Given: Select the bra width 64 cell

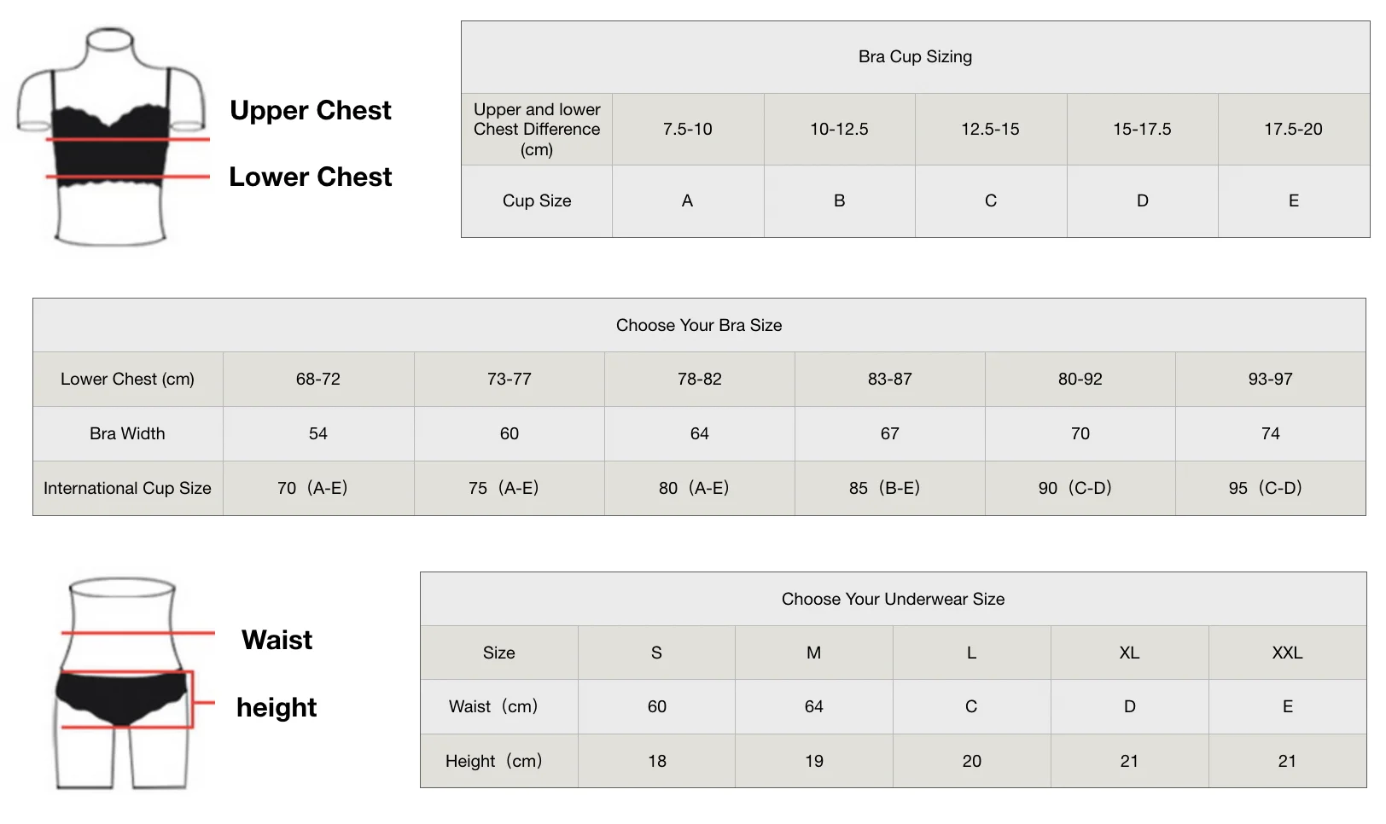Looking at the screenshot, I should [x=700, y=433].
